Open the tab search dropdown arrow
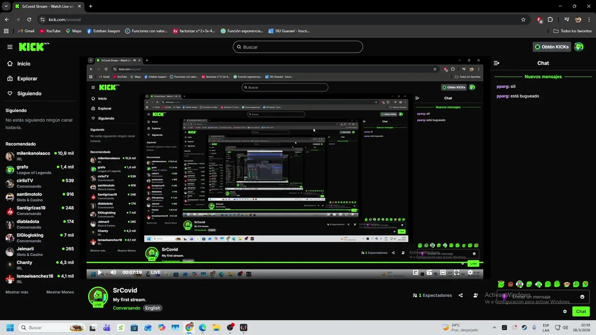Viewport: 596px width, 335px height. pyautogui.click(x=6, y=7)
